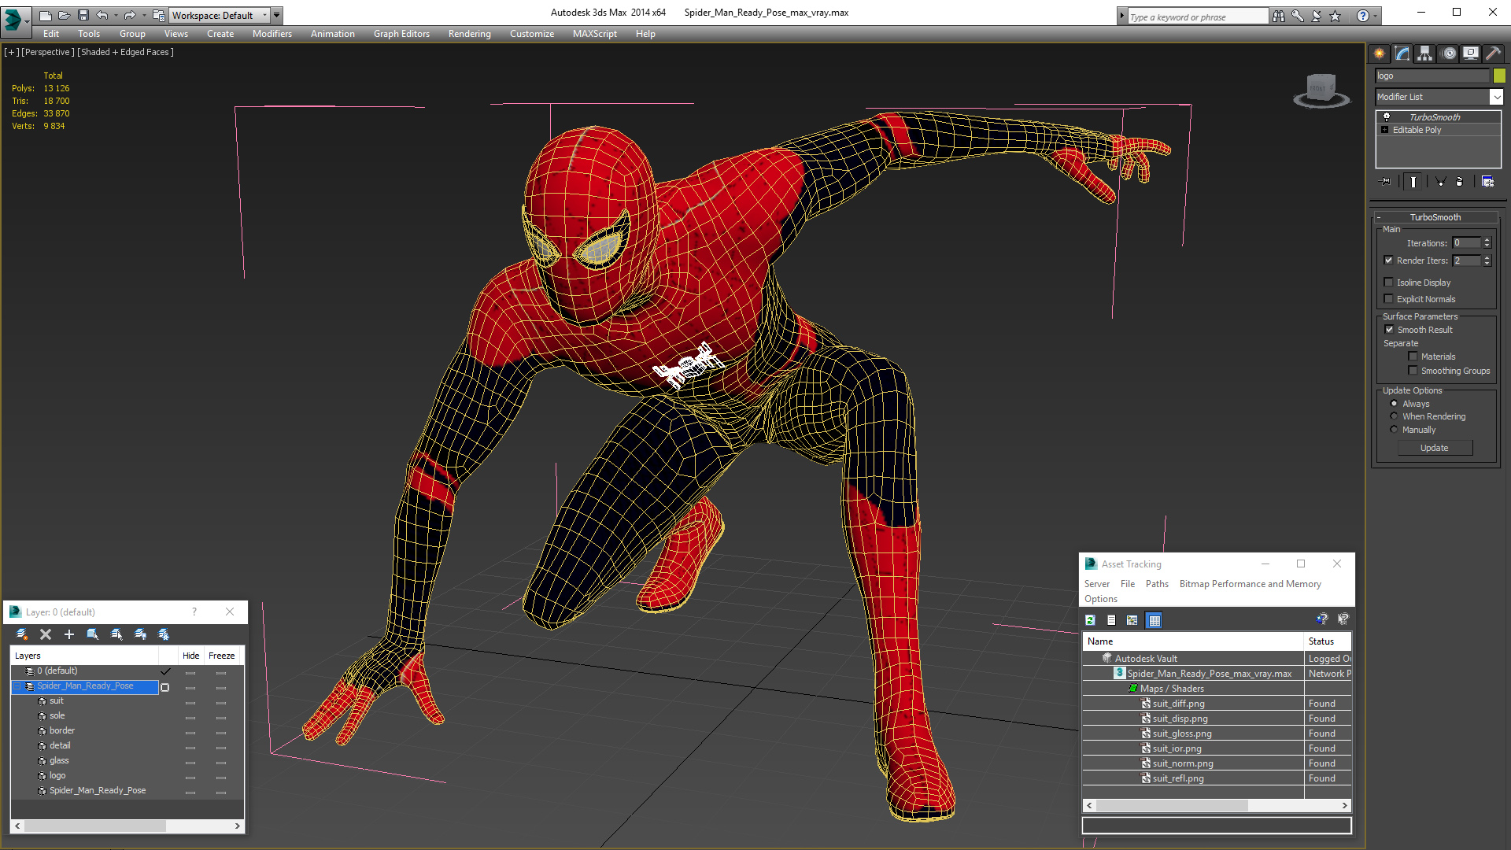Screen dimensions: 1511x850
Task: Collapse the TurboSmooth rollout header
Action: [1435, 217]
